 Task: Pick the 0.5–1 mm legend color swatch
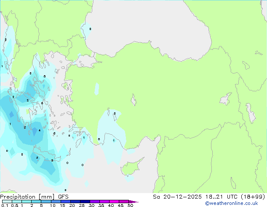point(17,202)
